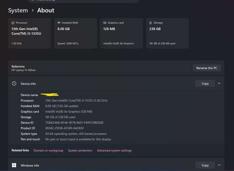Image resolution: width=234 pixels, height=171 pixels.
Task: Collapse the Windows info section chevron
Action: click(x=219, y=165)
